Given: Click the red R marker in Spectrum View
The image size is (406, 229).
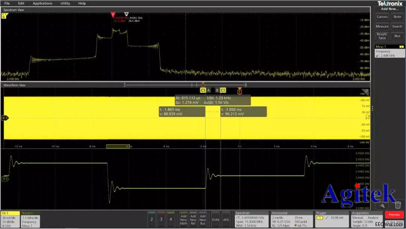Looking at the screenshot, I should click(113, 15).
